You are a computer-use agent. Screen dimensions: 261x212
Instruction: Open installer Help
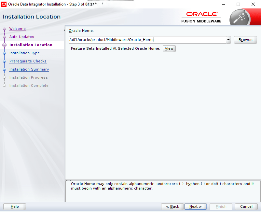pos(15,206)
